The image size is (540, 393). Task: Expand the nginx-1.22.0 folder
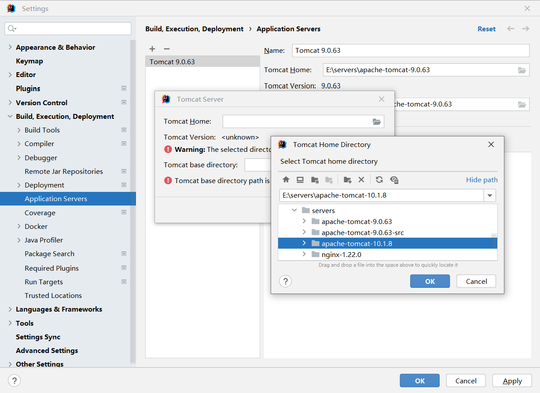tap(304, 254)
